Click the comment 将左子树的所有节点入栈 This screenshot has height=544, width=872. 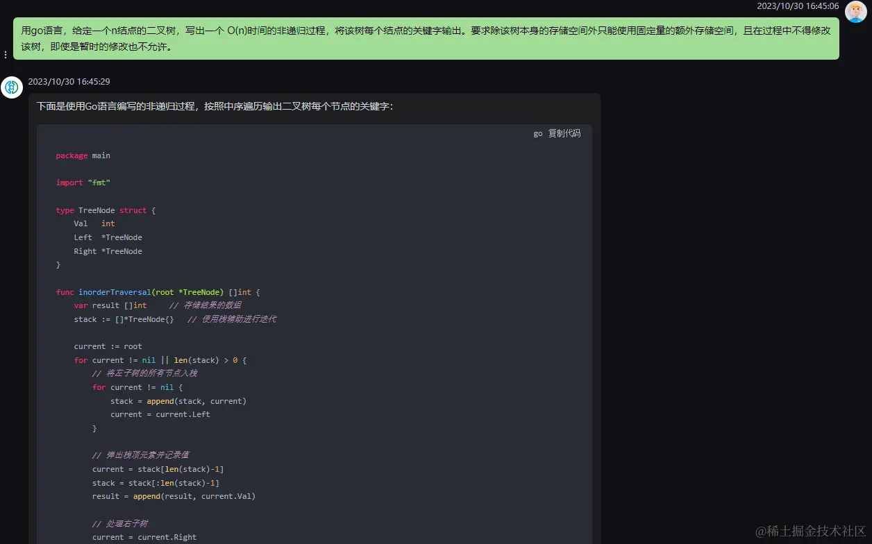tap(144, 373)
